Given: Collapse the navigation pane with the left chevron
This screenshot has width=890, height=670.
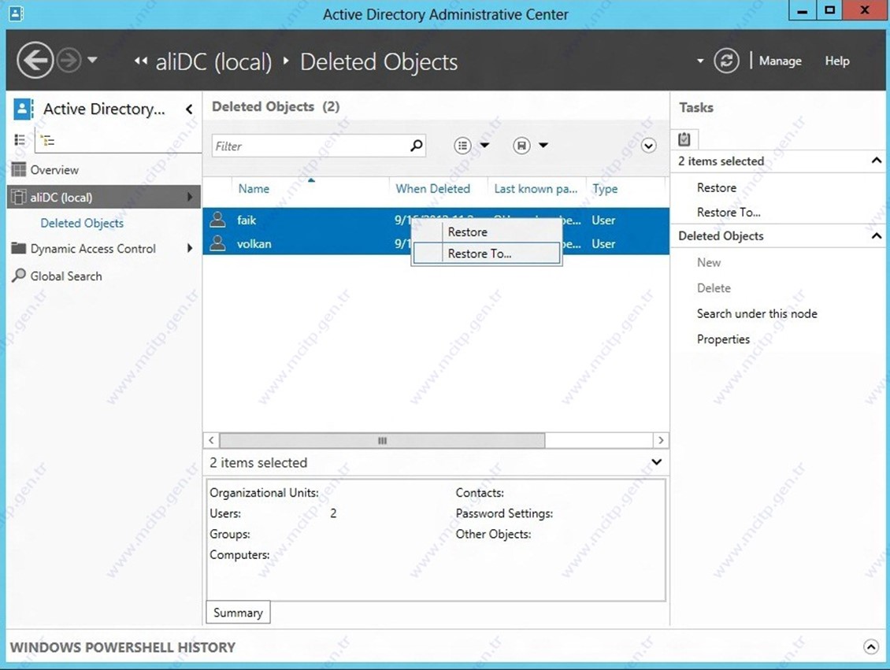Looking at the screenshot, I should click(189, 109).
